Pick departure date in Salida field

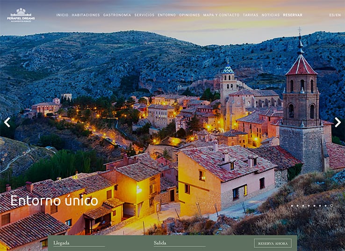coord(180,243)
